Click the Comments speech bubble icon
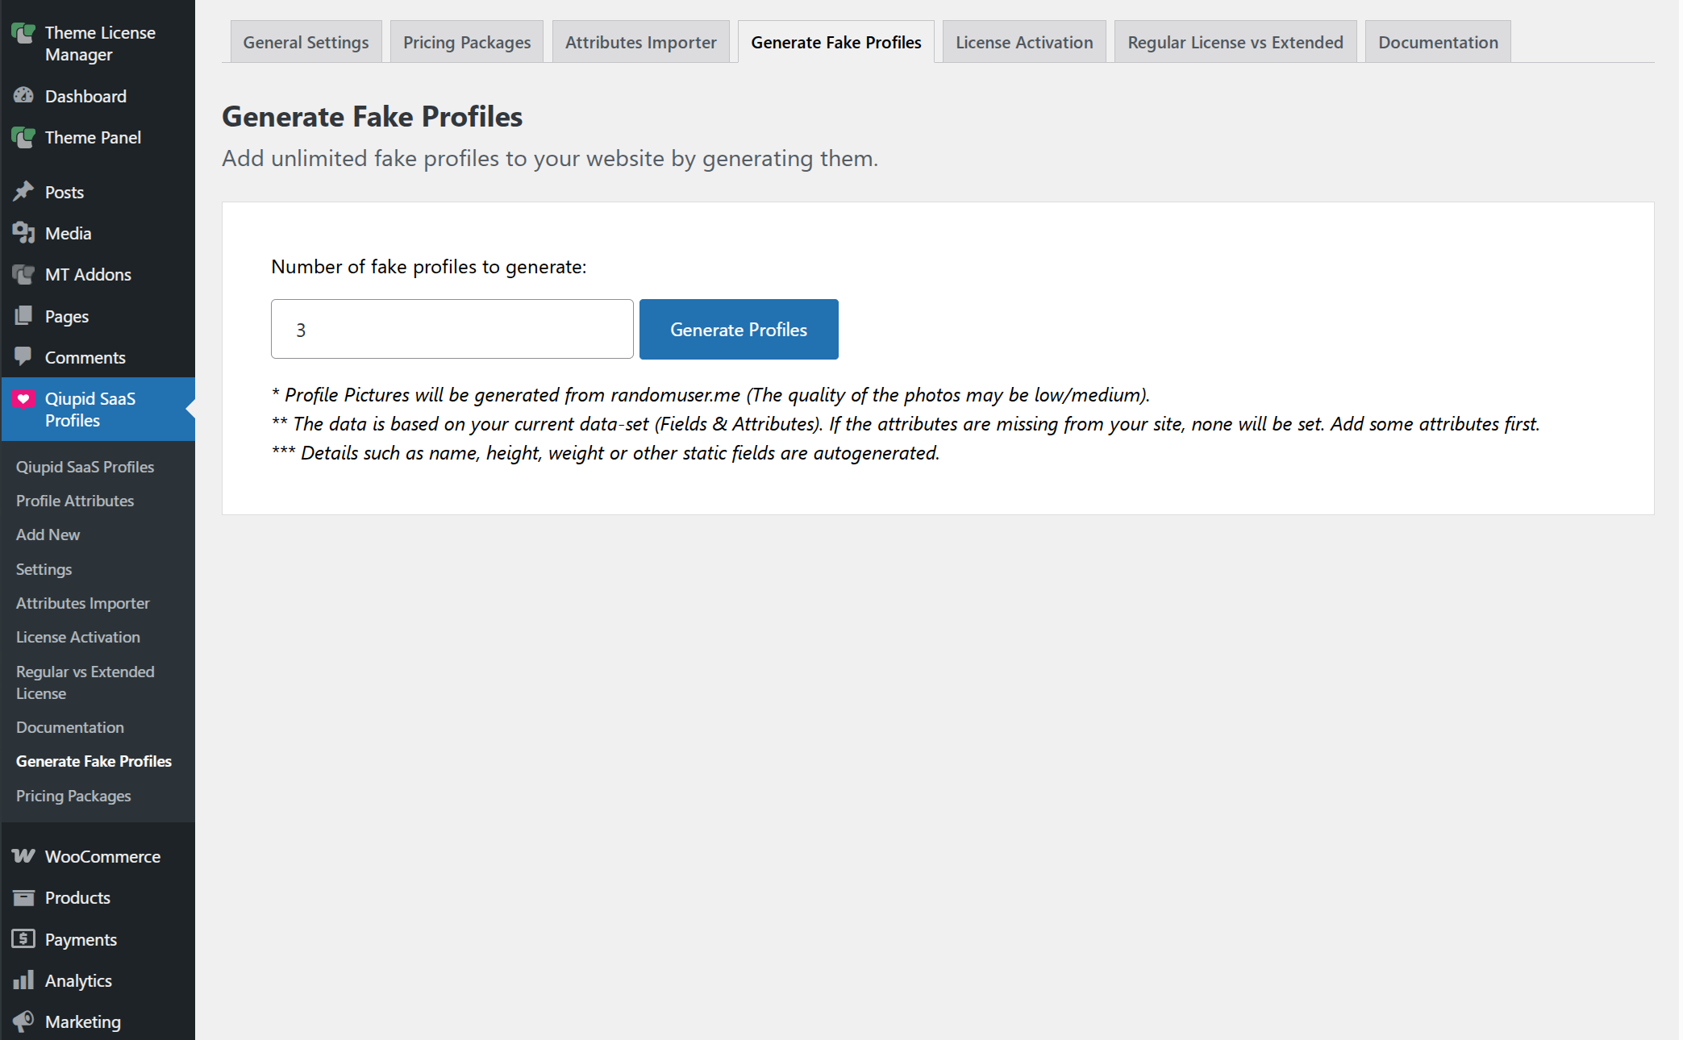 23,356
